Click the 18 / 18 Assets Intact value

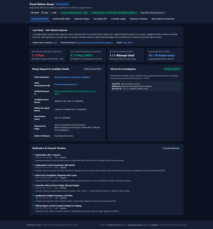(162, 56)
